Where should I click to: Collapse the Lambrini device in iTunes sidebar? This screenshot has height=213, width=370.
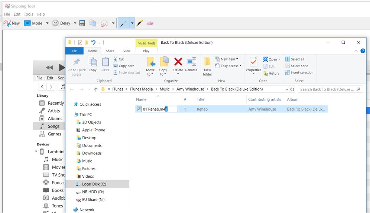pos(36,151)
